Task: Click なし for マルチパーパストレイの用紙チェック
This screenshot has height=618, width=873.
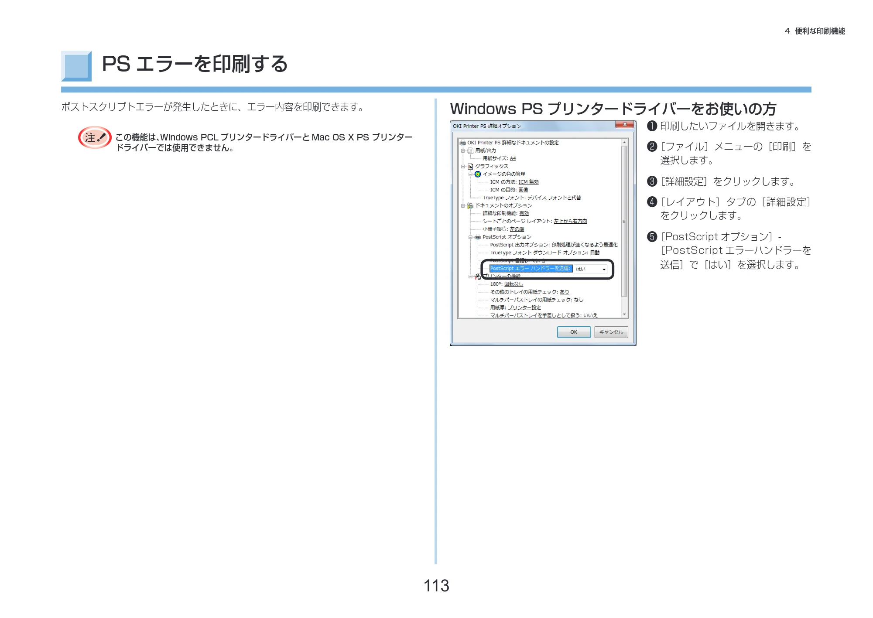Action: point(579,300)
